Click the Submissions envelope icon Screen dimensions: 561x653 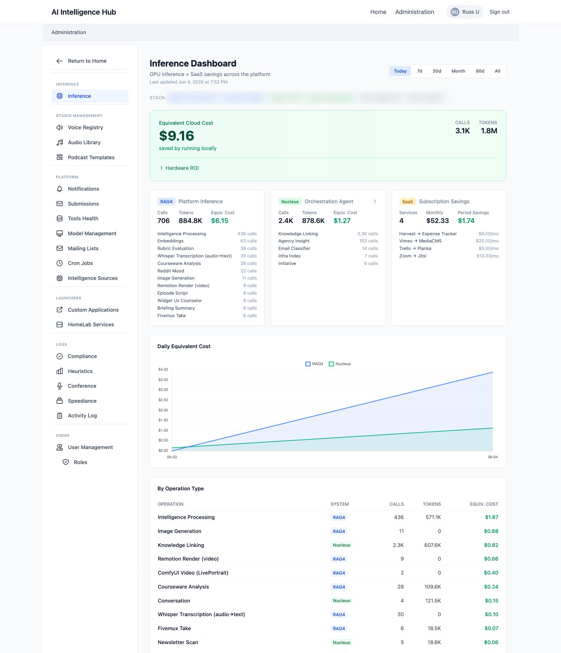coord(60,204)
